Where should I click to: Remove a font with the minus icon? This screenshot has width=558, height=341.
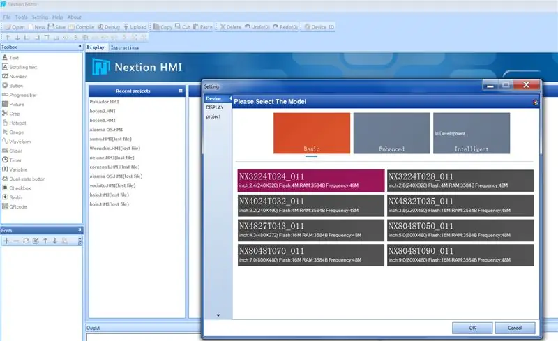16,241
